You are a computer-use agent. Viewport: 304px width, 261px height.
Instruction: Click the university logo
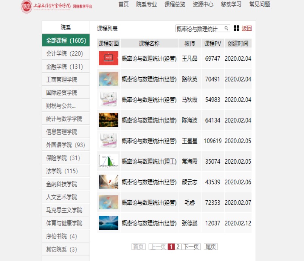point(26,6)
